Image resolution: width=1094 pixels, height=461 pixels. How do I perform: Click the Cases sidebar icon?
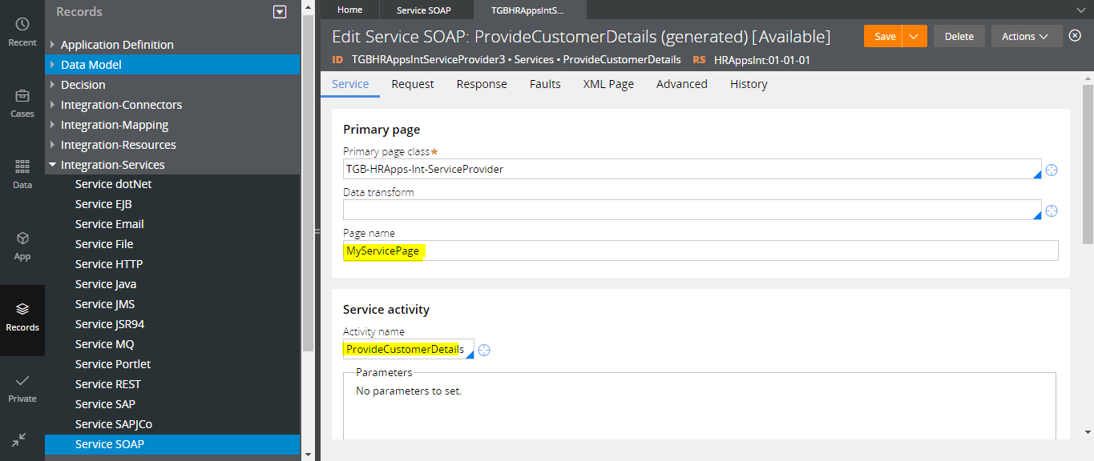[x=22, y=100]
